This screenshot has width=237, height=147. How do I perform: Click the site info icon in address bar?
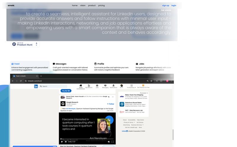pyautogui.click(x=26, y=81)
